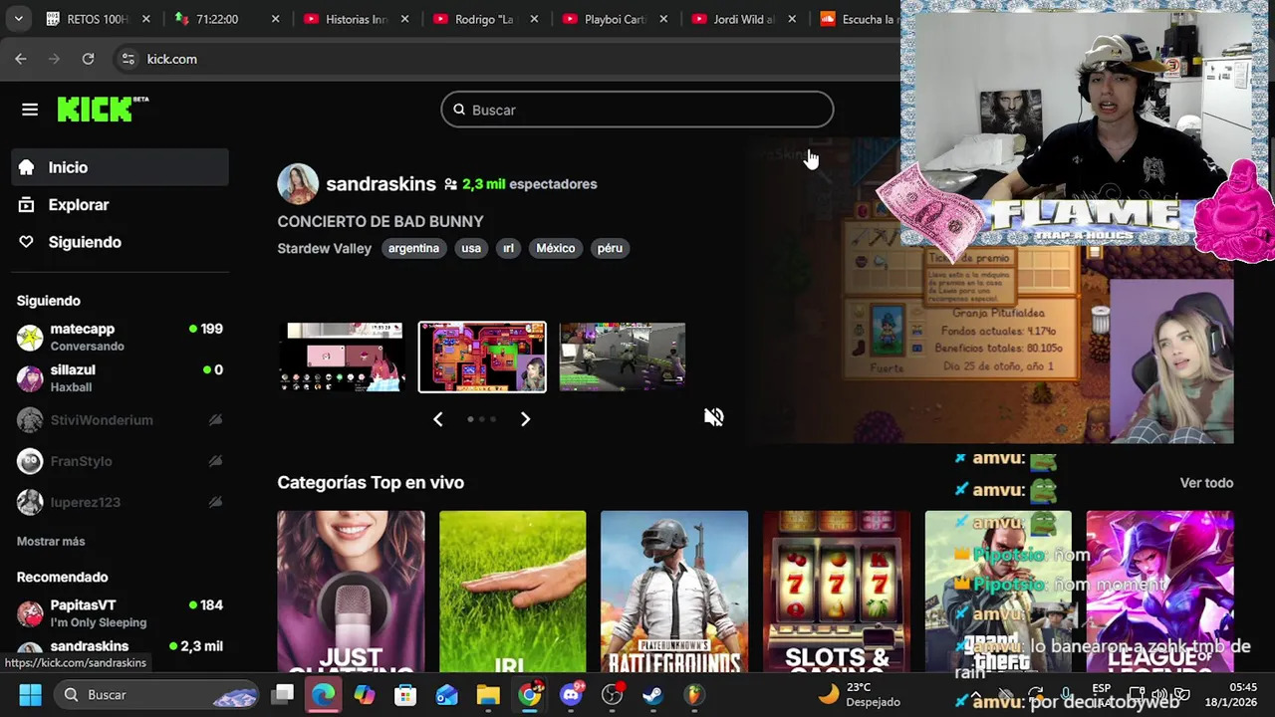Select the irl tag
Image resolution: width=1275 pixels, height=717 pixels.
[508, 248]
